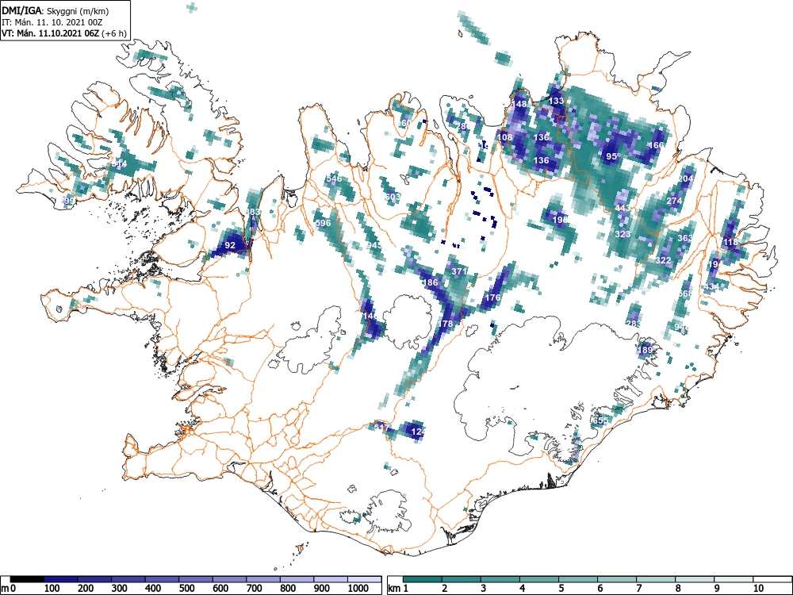Select the 'IT: Mán. 11. 10. 2021 00Z' line
793x595 pixels.
52,22
